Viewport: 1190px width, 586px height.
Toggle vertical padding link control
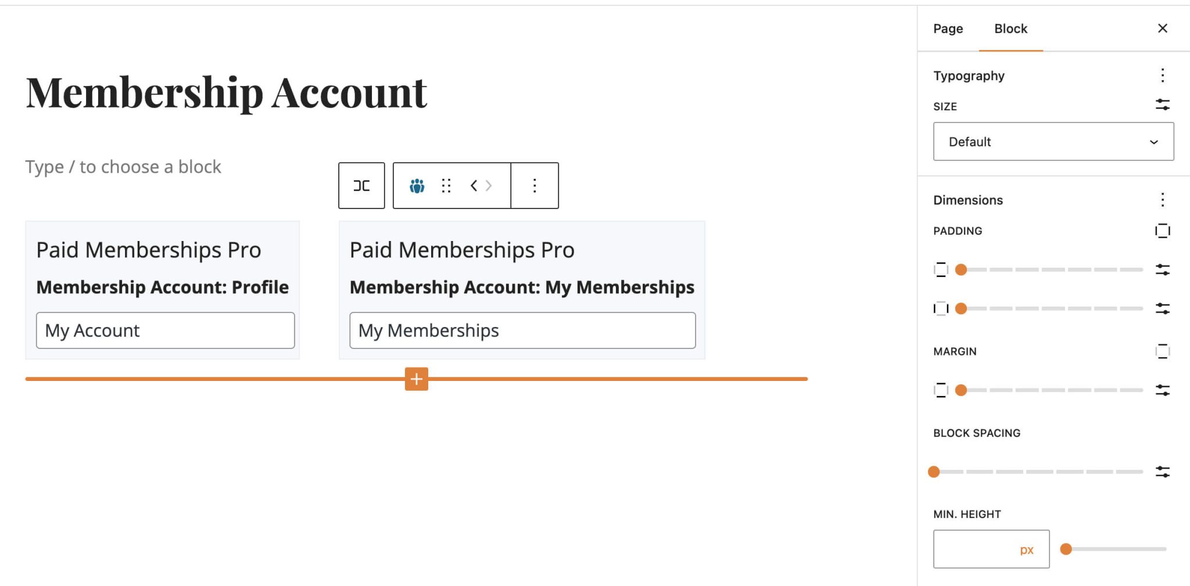coord(941,269)
